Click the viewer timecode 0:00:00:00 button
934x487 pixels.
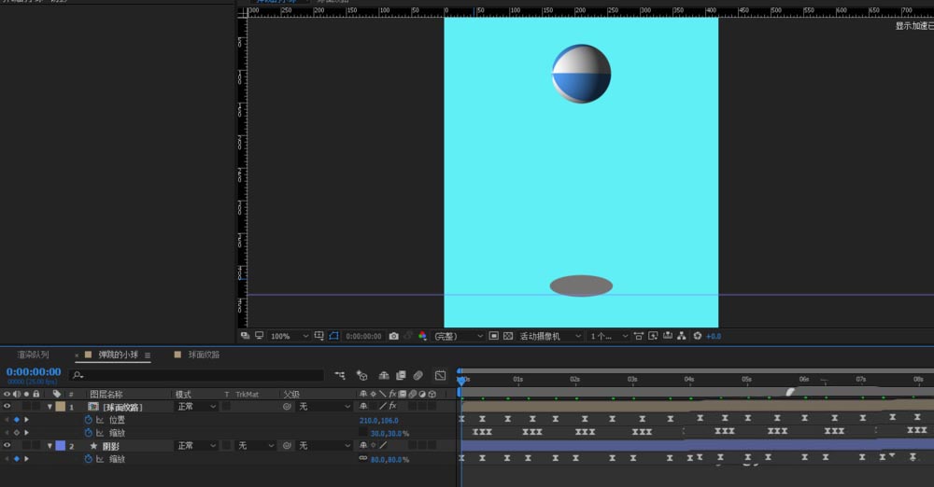[x=363, y=337]
